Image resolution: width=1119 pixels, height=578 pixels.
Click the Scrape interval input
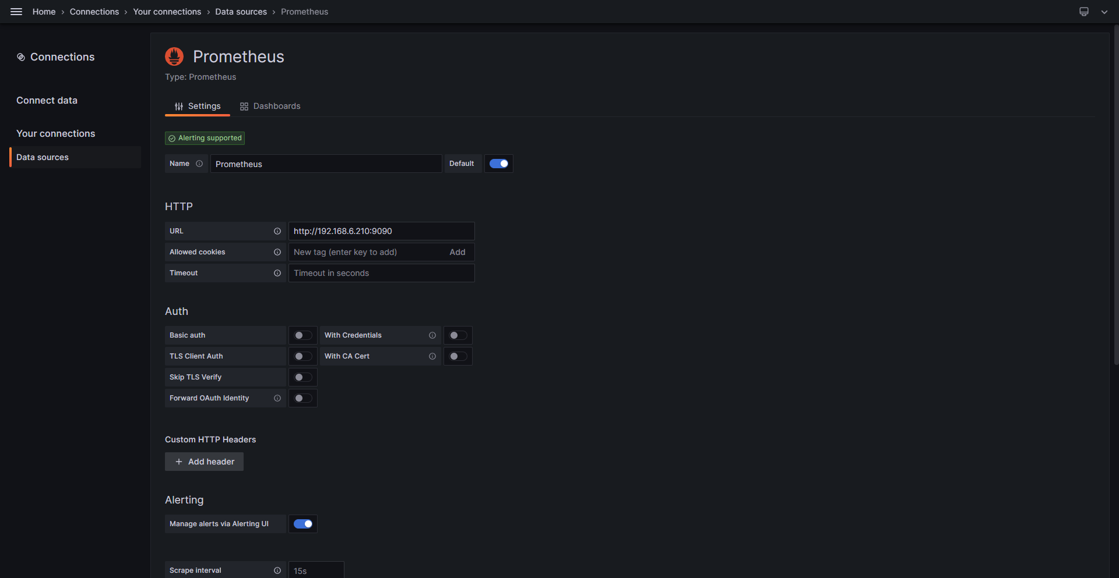point(316,570)
